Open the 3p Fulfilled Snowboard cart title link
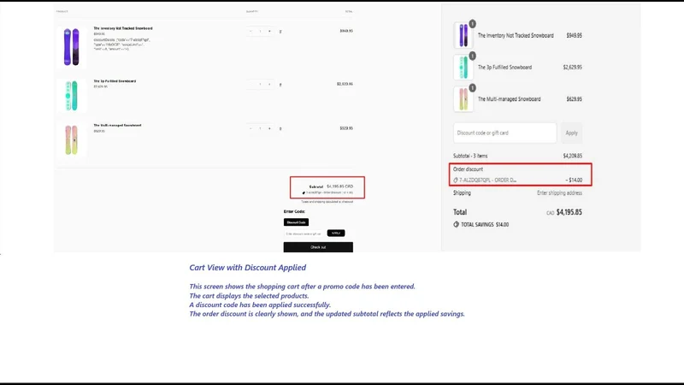Screen dimensions: 684x385 (115, 80)
